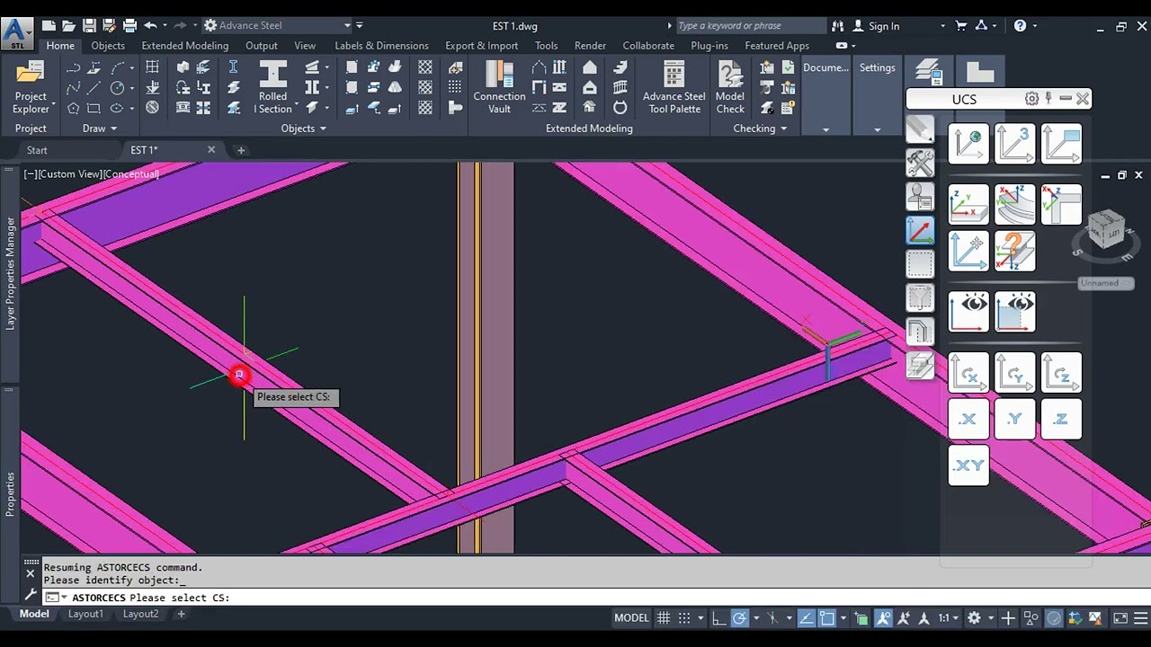Click the UCS 3 points icon in the palette
This screenshot has height=647, width=1151.
[x=1014, y=145]
